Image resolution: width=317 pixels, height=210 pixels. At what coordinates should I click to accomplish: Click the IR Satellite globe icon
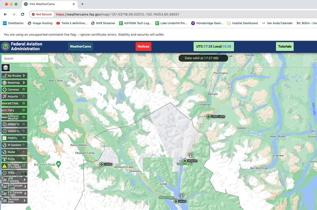coord(4,145)
